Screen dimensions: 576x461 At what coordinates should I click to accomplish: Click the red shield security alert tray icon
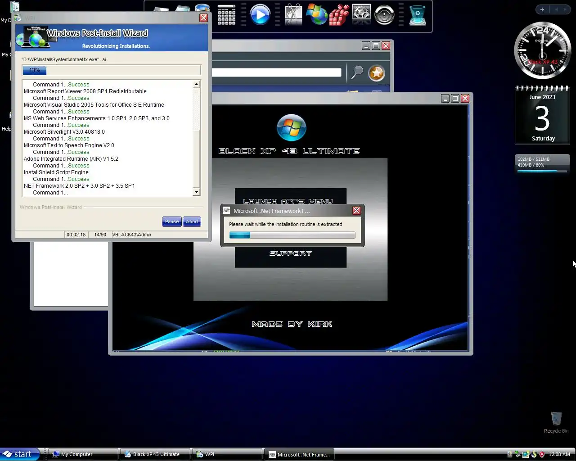(542, 454)
